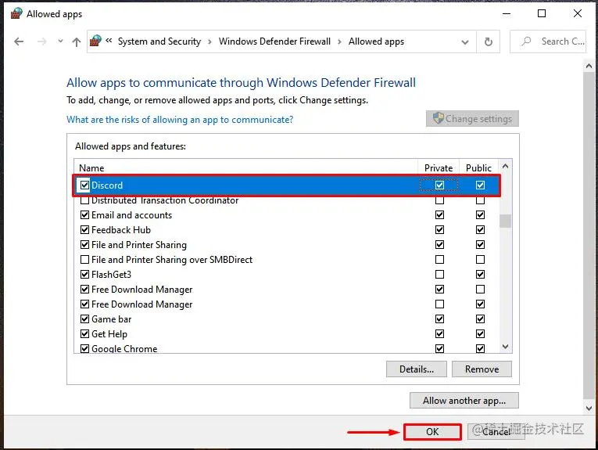598x450 pixels.
Task: Click the Cancel button
Action: tap(496, 432)
